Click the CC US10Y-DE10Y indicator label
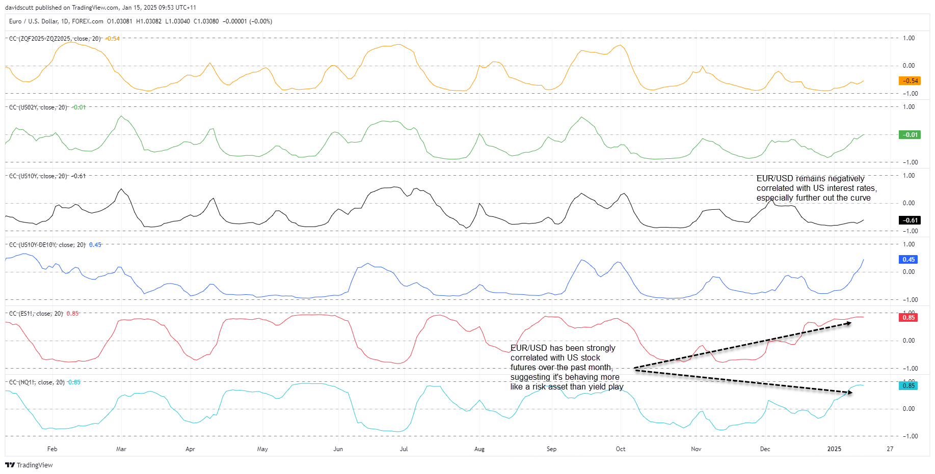Image resolution: width=935 pixels, height=474 pixels. point(47,245)
